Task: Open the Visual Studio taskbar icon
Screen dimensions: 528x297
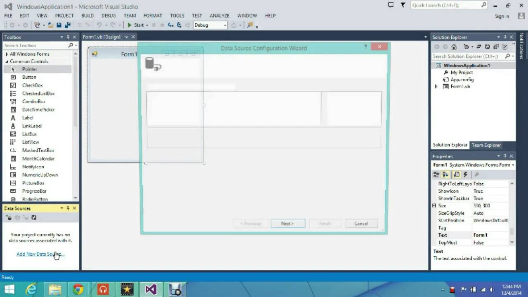Action: pyautogui.click(x=151, y=289)
